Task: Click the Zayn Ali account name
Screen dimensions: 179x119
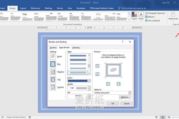Action: click(166, 3)
